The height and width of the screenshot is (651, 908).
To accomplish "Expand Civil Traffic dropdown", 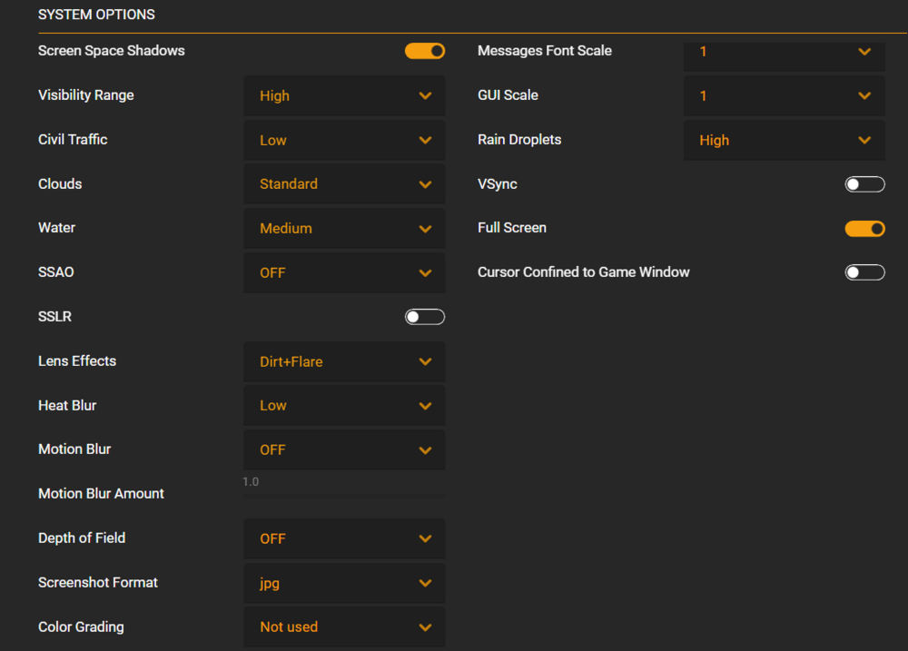I will [344, 141].
